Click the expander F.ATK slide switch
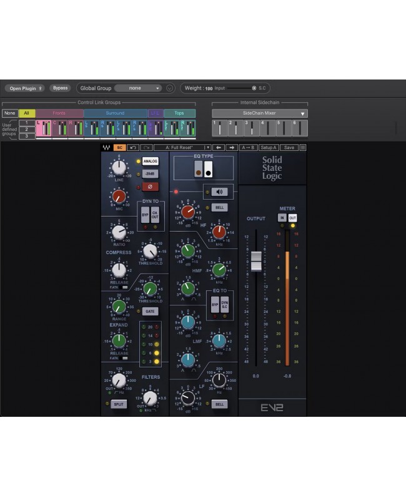 [124, 358]
